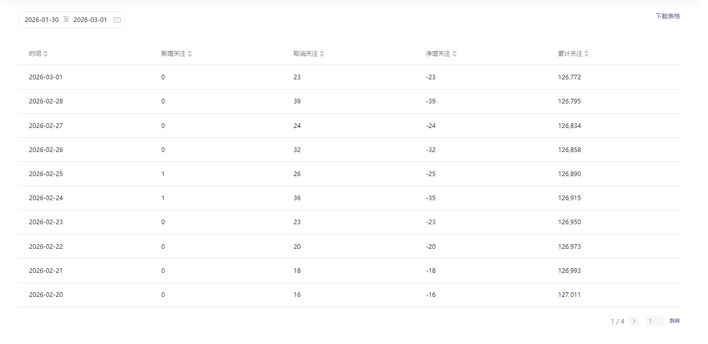Open the calendar icon in date picker
Screen dimensions: 708x344
click(117, 20)
